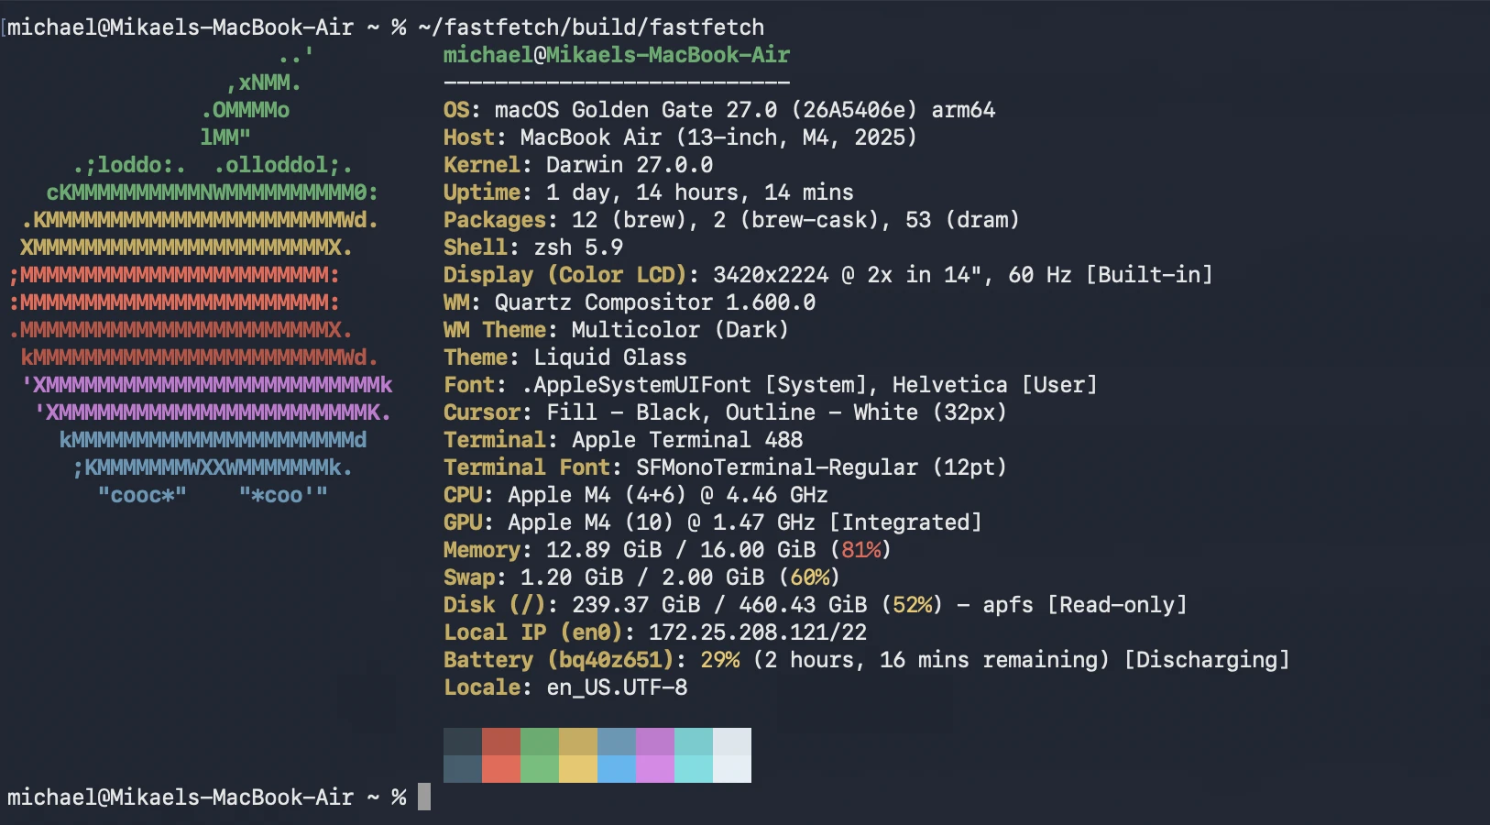1490x825 pixels.
Task: Click the 'en_US.UTF-8' locale value
Action: (617, 687)
